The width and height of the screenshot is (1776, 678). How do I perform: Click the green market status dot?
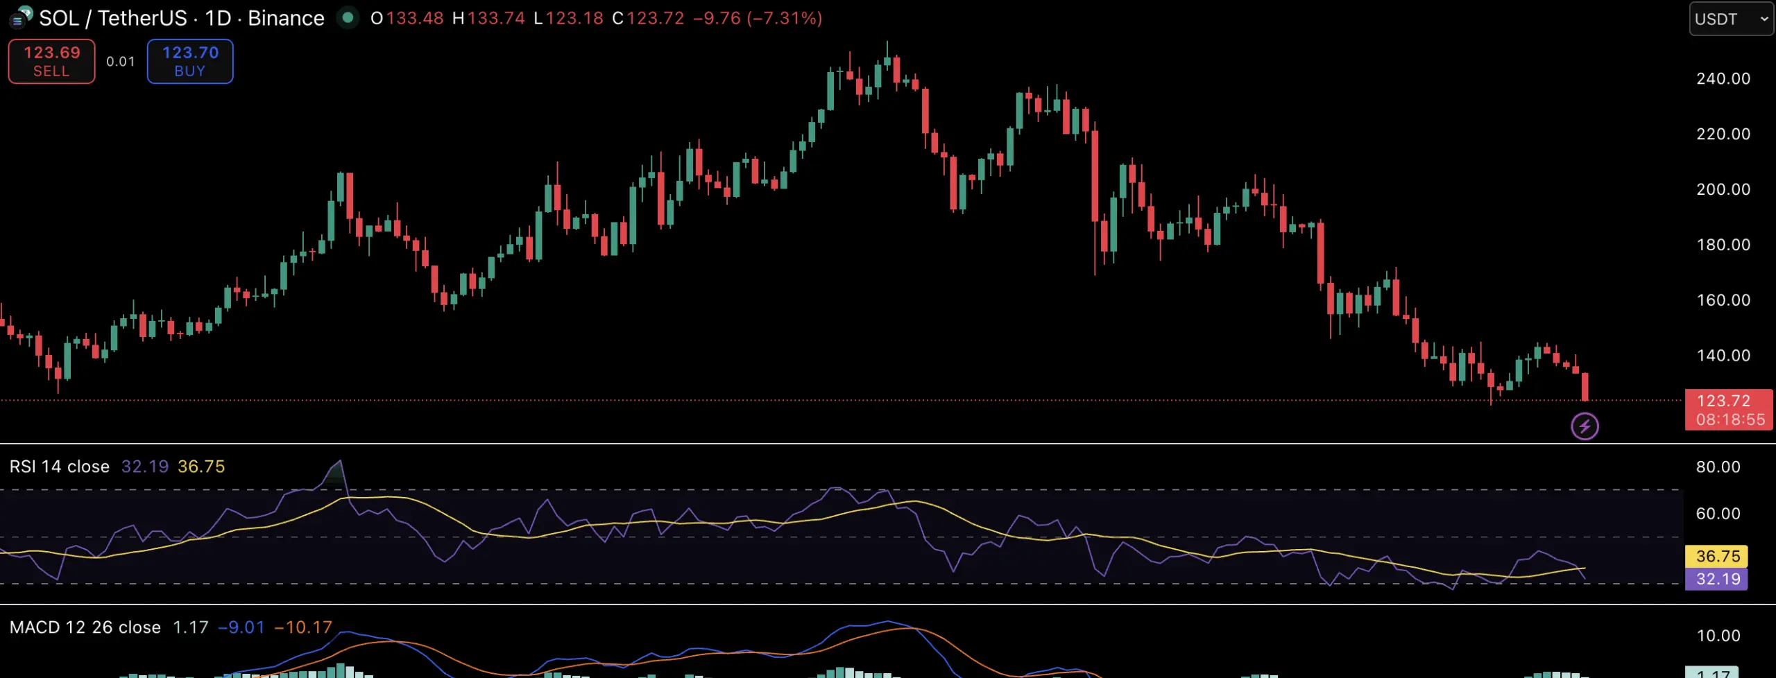click(x=348, y=17)
